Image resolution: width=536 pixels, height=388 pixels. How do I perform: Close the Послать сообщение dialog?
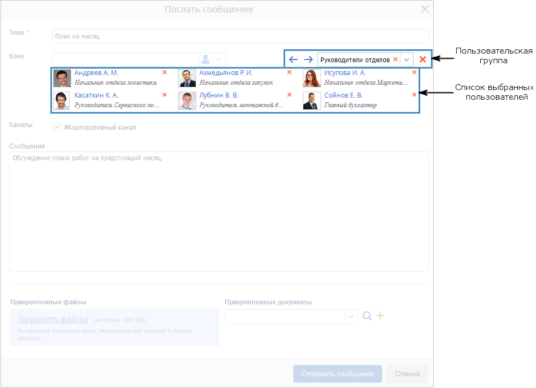tap(425, 9)
